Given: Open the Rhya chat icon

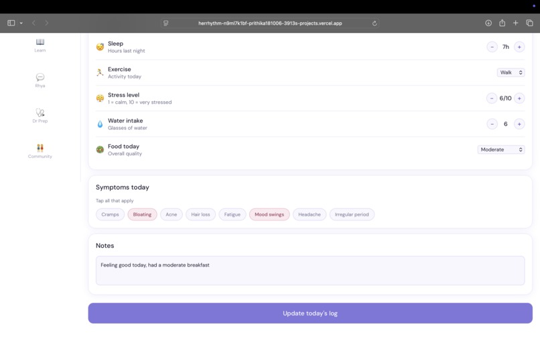Looking at the screenshot, I should click(40, 77).
